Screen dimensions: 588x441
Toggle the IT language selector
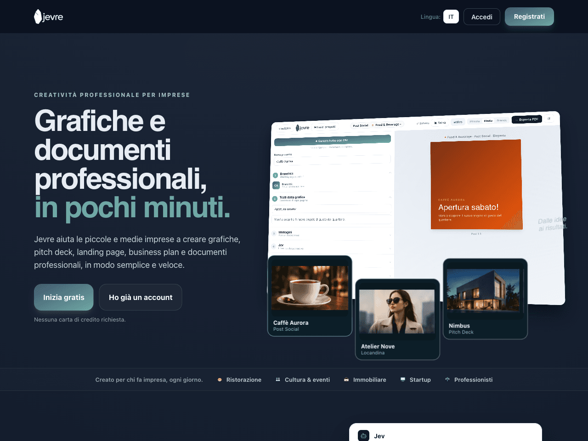click(x=451, y=17)
